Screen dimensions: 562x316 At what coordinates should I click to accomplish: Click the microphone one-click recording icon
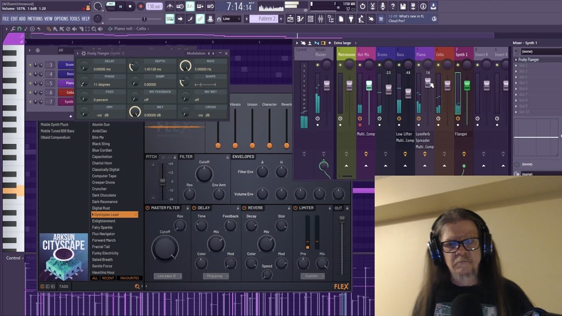pos(383,7)
